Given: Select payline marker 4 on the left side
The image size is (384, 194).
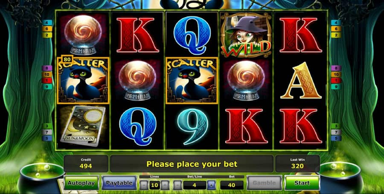Looking at the screenshot, I should click(x=47, y=23).
